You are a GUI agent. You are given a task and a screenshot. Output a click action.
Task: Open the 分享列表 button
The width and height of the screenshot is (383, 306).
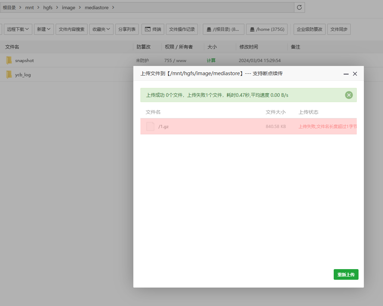pyautogui.click(x=127, y=29)
